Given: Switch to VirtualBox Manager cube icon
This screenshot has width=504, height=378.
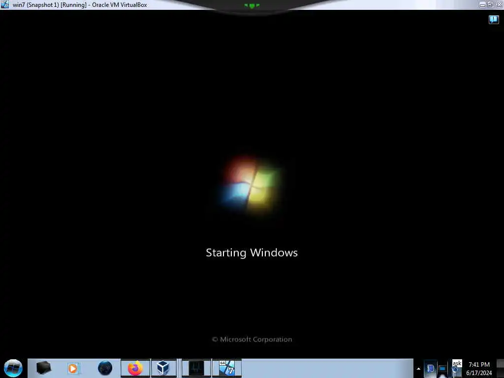Looking at the screenshot, I should (x=163, y=368).
